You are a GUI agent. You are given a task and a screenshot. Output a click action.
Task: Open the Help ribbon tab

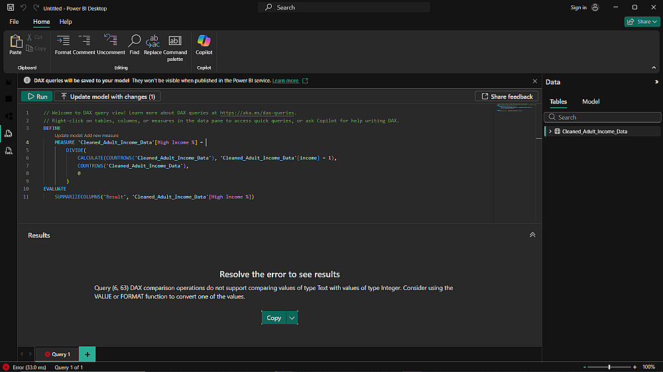pyautogui.click(x=66, y=22)
